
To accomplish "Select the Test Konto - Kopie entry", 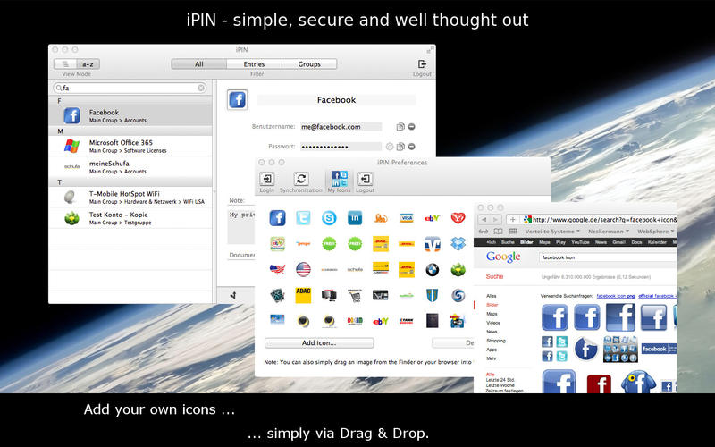I will point(130,218).
